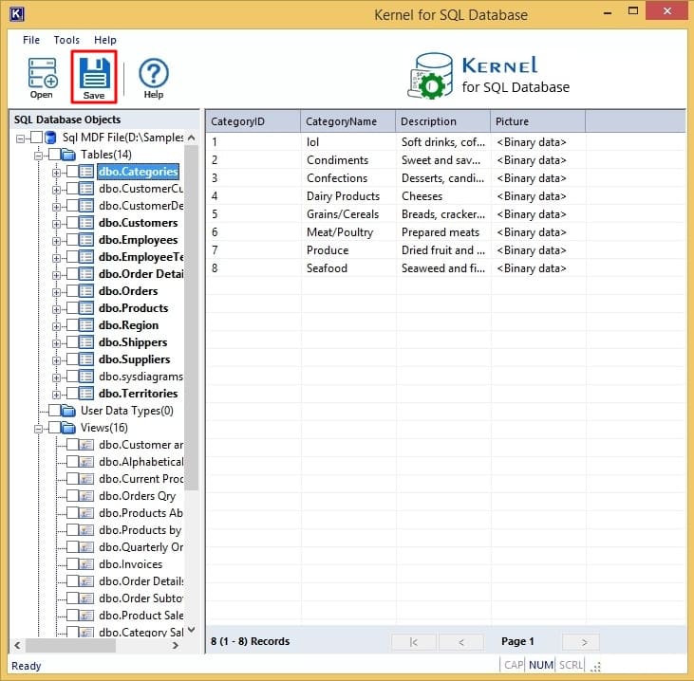The image size is (694, 681).
Task: Expand the dbo.Categories table node
Action: 56,173
